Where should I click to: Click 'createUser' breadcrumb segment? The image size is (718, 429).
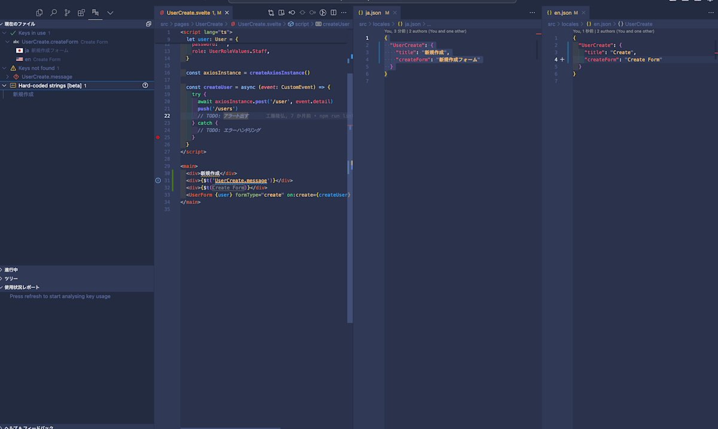point(336,24)
